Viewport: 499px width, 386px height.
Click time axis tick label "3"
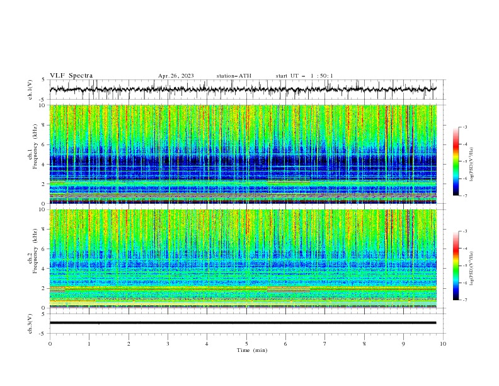pyautogui.click(x=168, y=344)
